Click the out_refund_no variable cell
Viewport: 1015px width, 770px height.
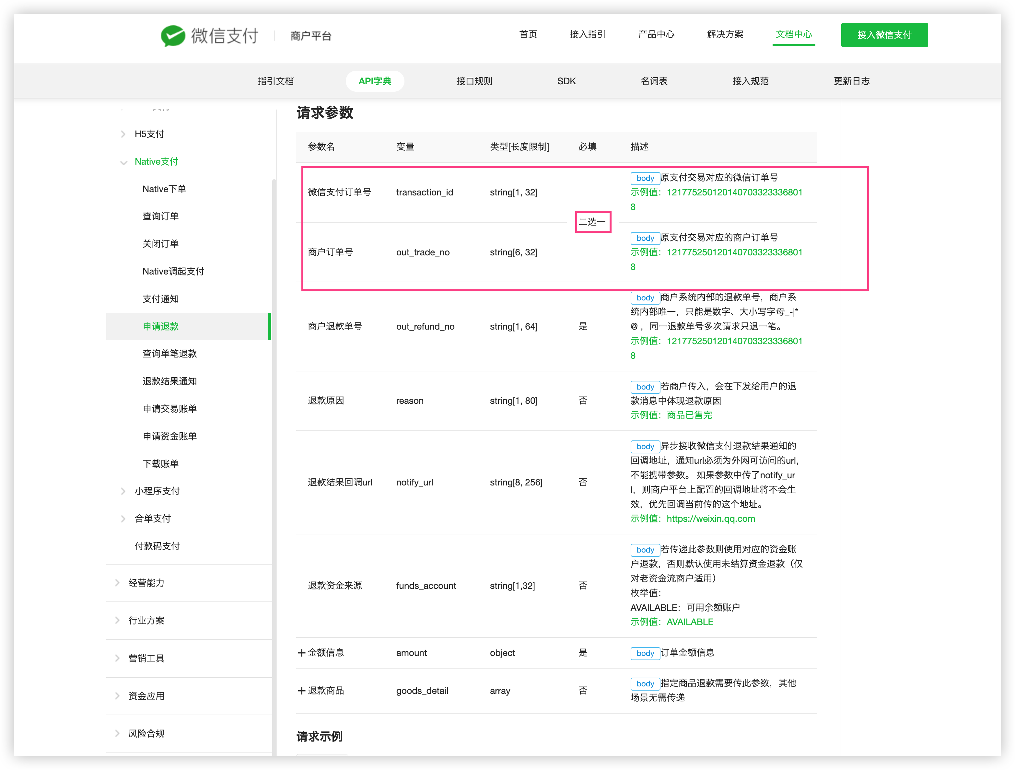pos(426,326)
